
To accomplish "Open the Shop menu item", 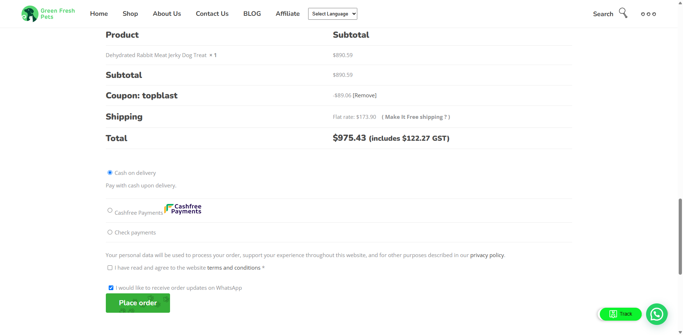I will [130, 14].
